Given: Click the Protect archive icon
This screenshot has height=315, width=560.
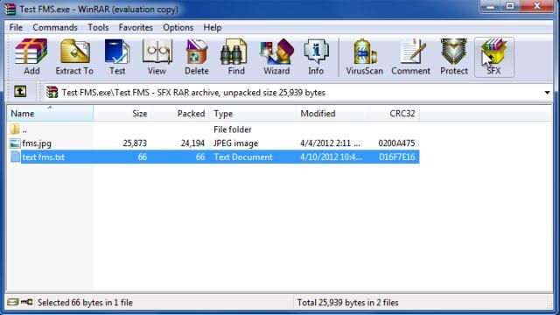Looking at the screenshot, I should click(x=453, y=57).
